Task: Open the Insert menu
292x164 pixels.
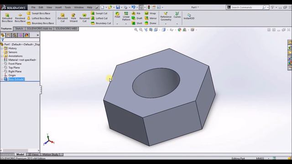Action: coord(58,7)
